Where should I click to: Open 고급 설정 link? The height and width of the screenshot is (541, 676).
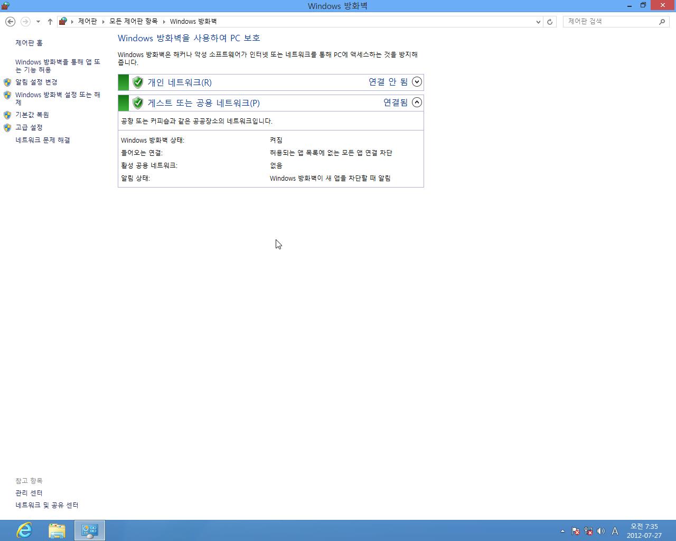tap(29, 127)
